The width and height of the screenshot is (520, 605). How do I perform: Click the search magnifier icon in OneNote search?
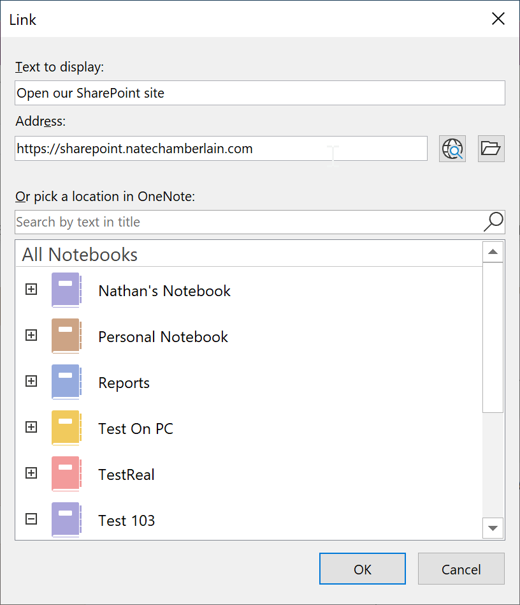(493, 222)
